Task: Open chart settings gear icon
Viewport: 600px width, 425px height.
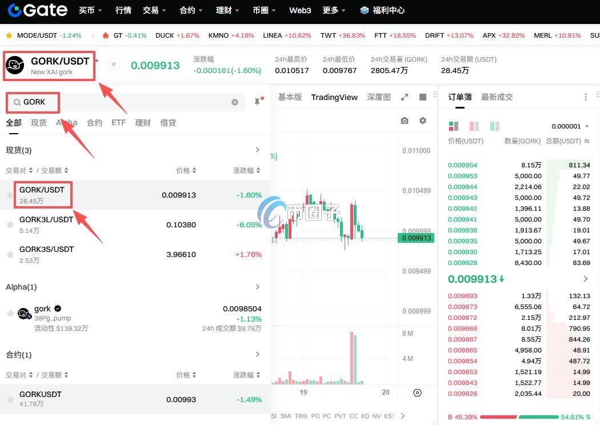Action: (423, 121)
